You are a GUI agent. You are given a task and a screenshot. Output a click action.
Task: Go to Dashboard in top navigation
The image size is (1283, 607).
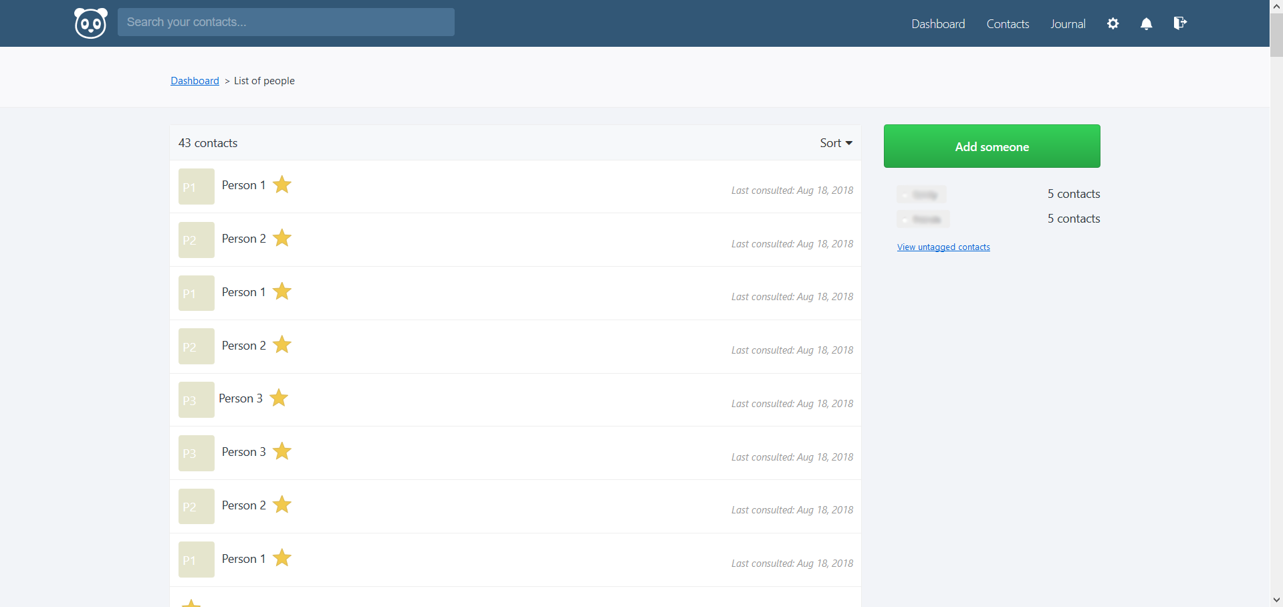[x=938, y=23]
